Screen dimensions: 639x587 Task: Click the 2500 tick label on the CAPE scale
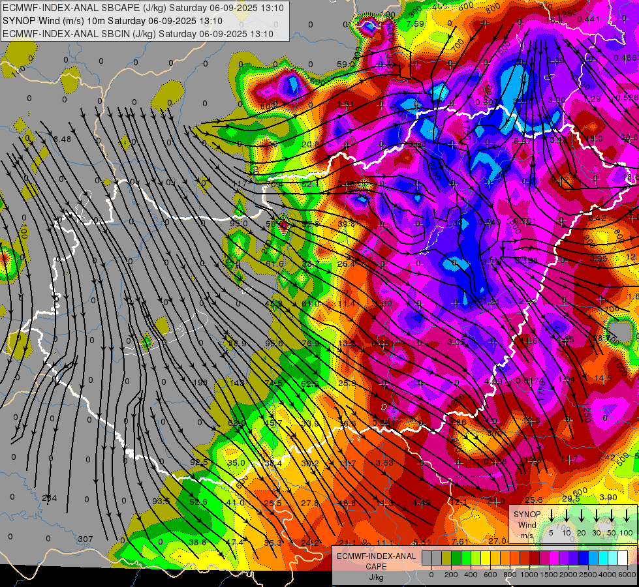pyautogui.click(x=588, y=575)
